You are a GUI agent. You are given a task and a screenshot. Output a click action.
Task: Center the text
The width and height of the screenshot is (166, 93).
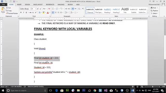click(x=56, y=12)
